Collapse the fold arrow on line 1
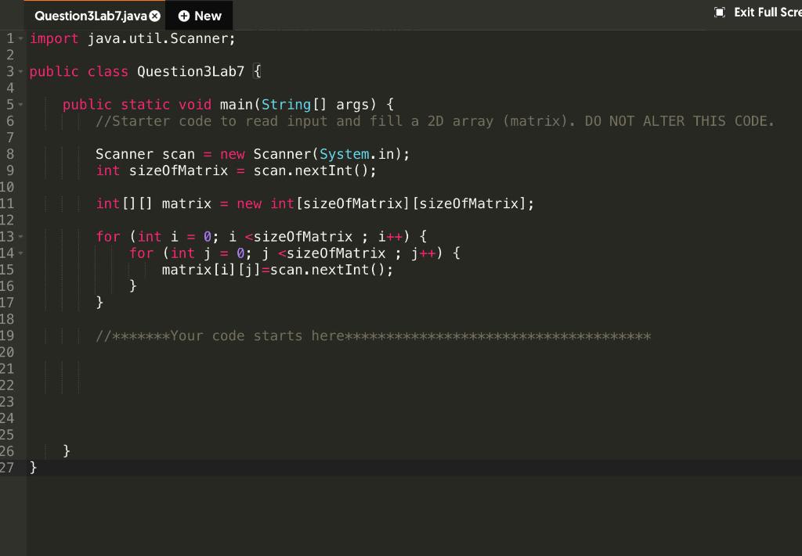This screenshot has height=556, width=802. [21, 38]
